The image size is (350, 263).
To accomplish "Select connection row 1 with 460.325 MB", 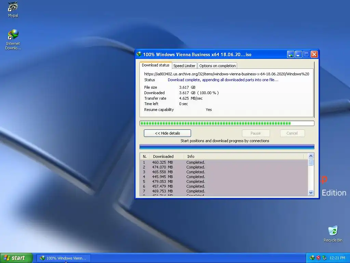I will click(x=224, y=162).
